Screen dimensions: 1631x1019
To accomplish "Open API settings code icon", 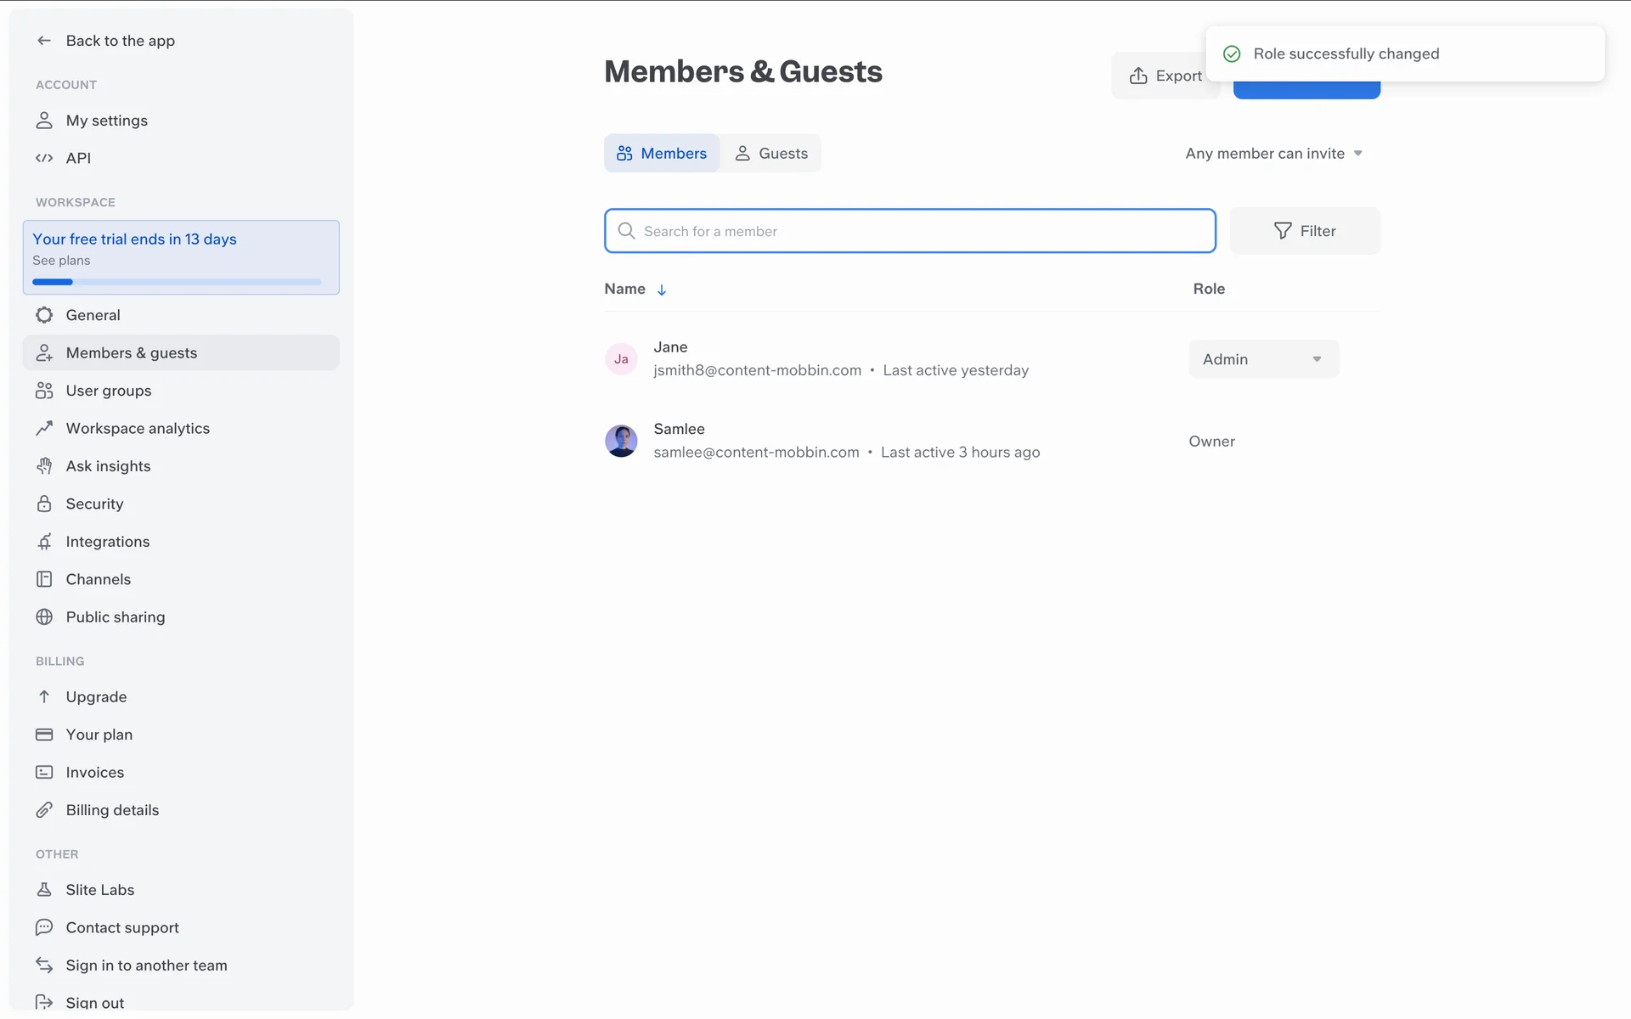I will point(44,158).
